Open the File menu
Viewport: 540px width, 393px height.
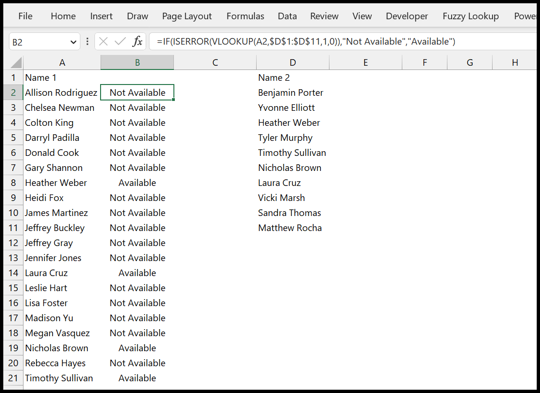25,16
